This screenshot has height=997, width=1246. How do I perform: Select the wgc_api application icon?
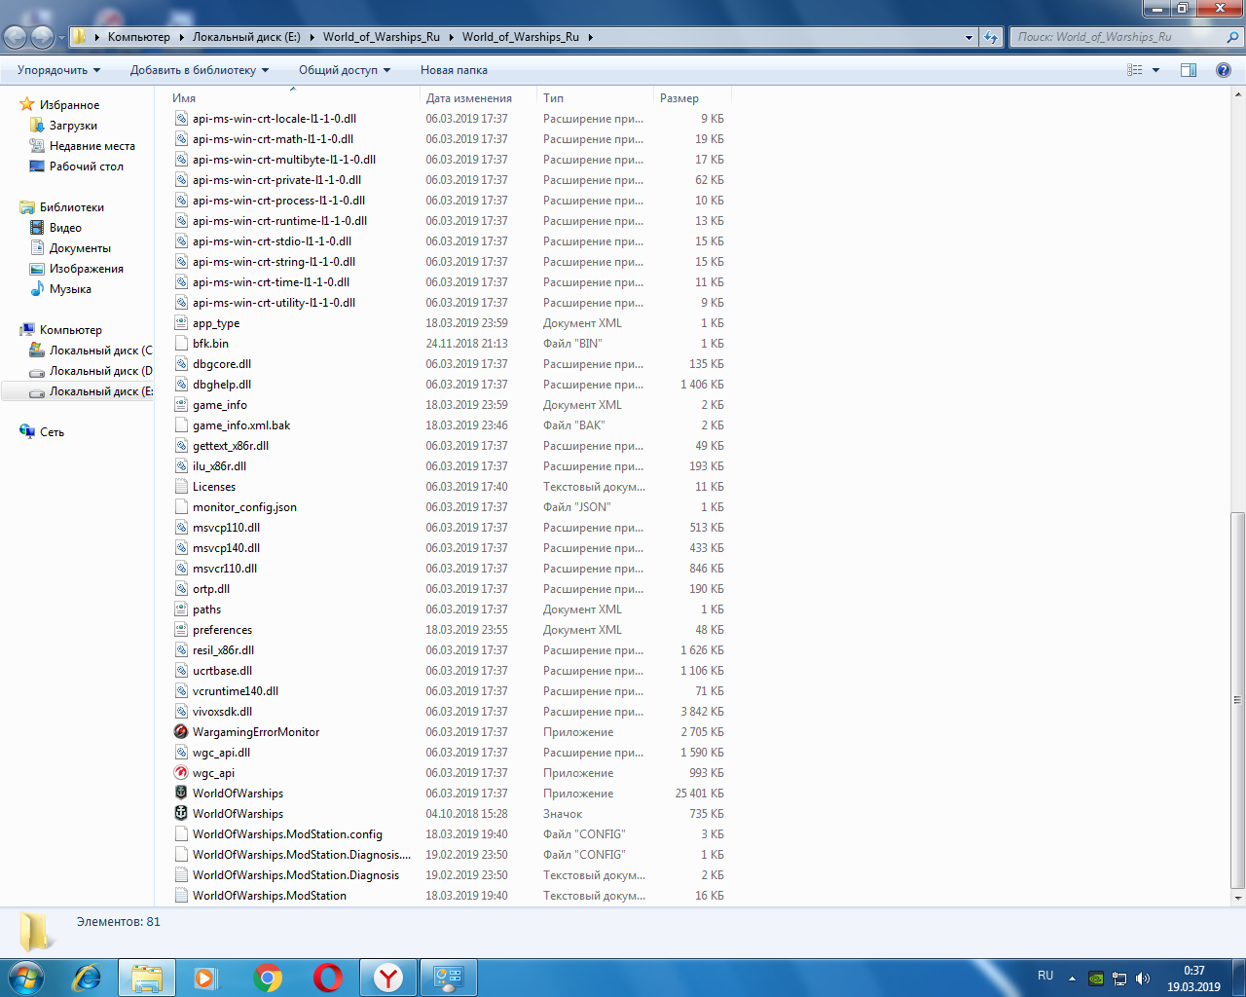coord(181,773)
